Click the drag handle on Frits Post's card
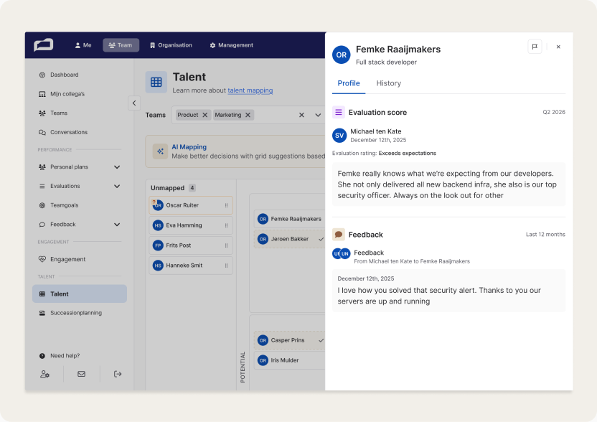Screen dimensions: 597x422 (x=226, y=245)
